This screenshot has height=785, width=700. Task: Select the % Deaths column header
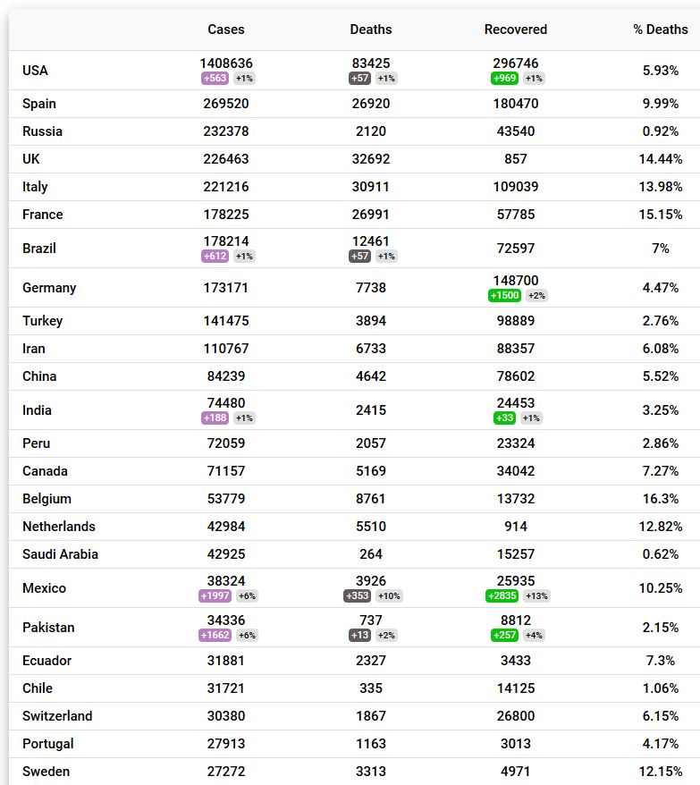tap(660, 30)
